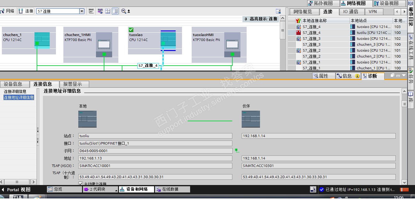Click the relation/name assignment toolbar icon
This screenshot has height=199, width=415.
(x=91, y=11)
